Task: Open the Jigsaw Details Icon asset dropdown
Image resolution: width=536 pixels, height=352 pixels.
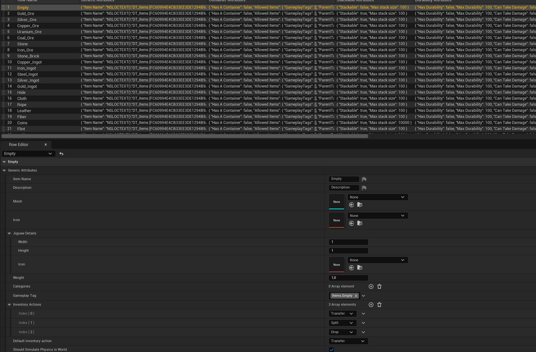Action: pyautogui.click(x=378, y=260)
